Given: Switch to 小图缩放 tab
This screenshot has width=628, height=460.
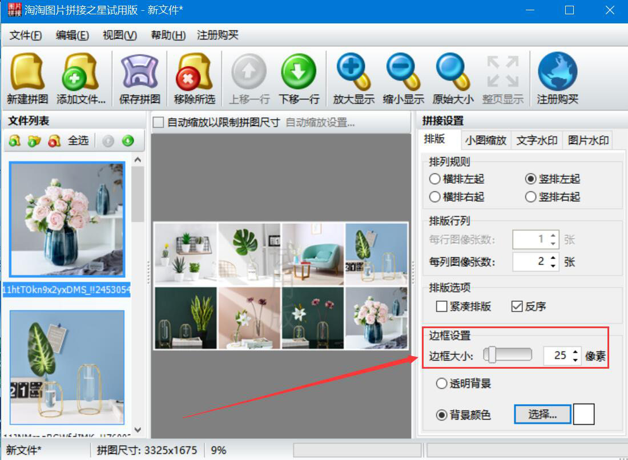Looking at the screenshot, I should point(485,140).
